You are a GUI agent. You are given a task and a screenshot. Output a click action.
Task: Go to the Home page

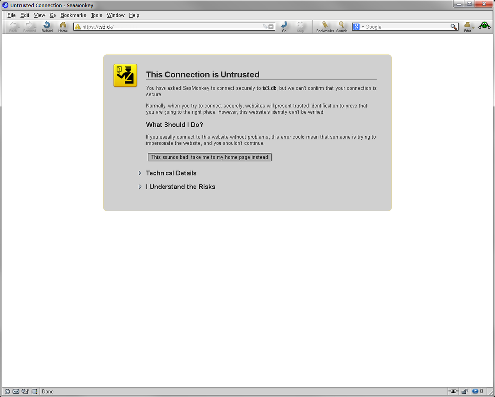(x=63, y=27)
